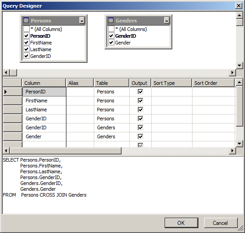
Task: Check All Columns in the Persons table
Action: (x=26, y=29)
